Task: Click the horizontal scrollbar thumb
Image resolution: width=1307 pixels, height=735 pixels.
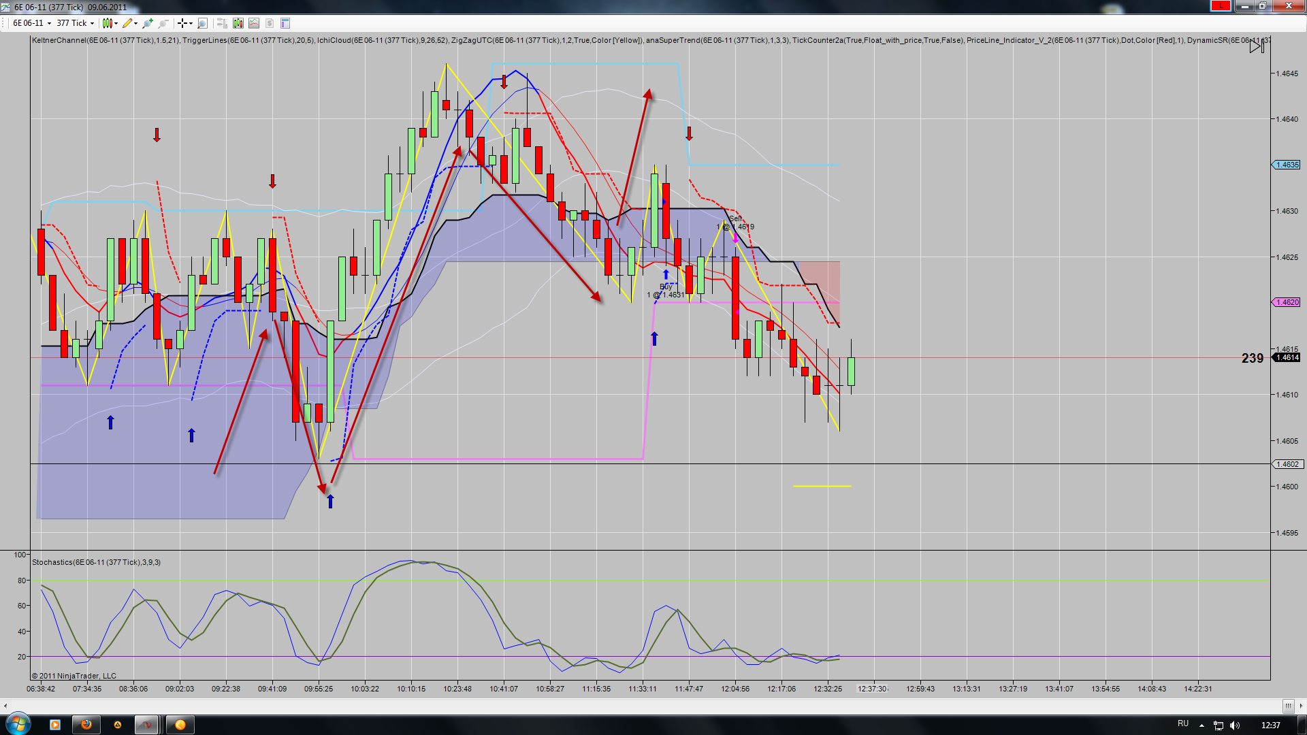Action: (x=1288, y=706)
